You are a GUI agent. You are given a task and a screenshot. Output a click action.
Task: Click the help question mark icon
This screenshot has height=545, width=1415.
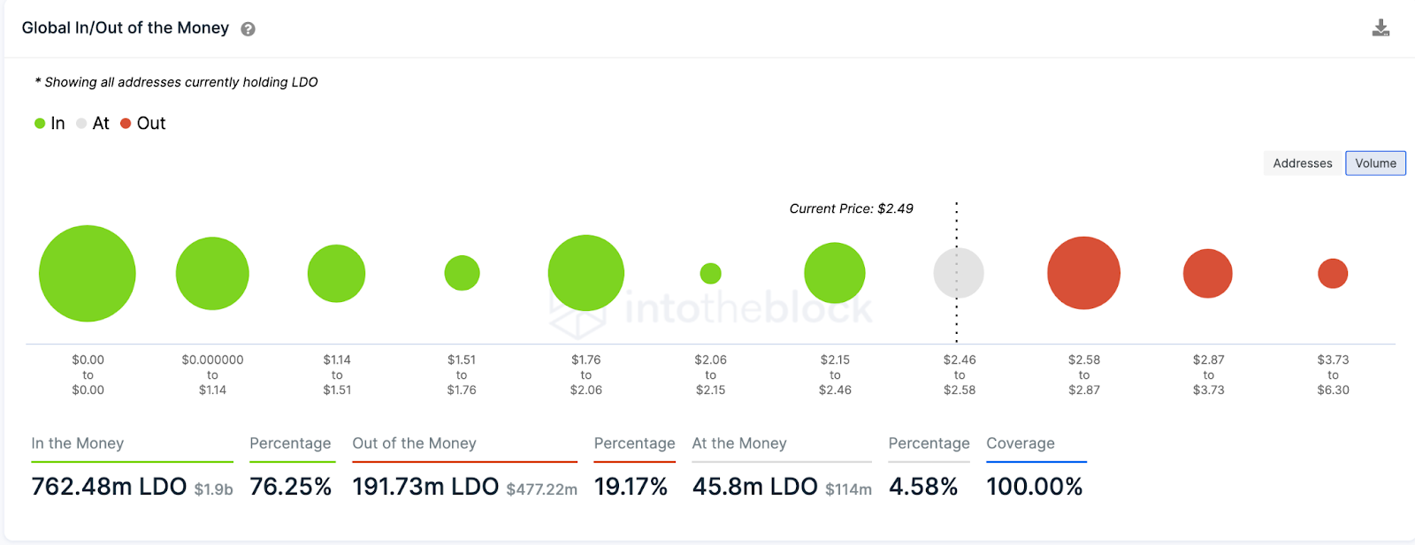249,29
